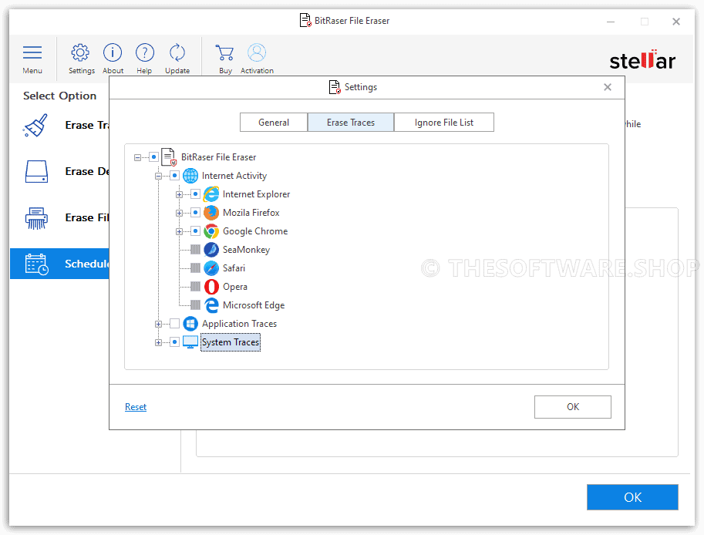The height and width of the screenshot is (535, 704).
Task: Toggle the greyed SeaMonkey checkbox
Action: point(195,250)
